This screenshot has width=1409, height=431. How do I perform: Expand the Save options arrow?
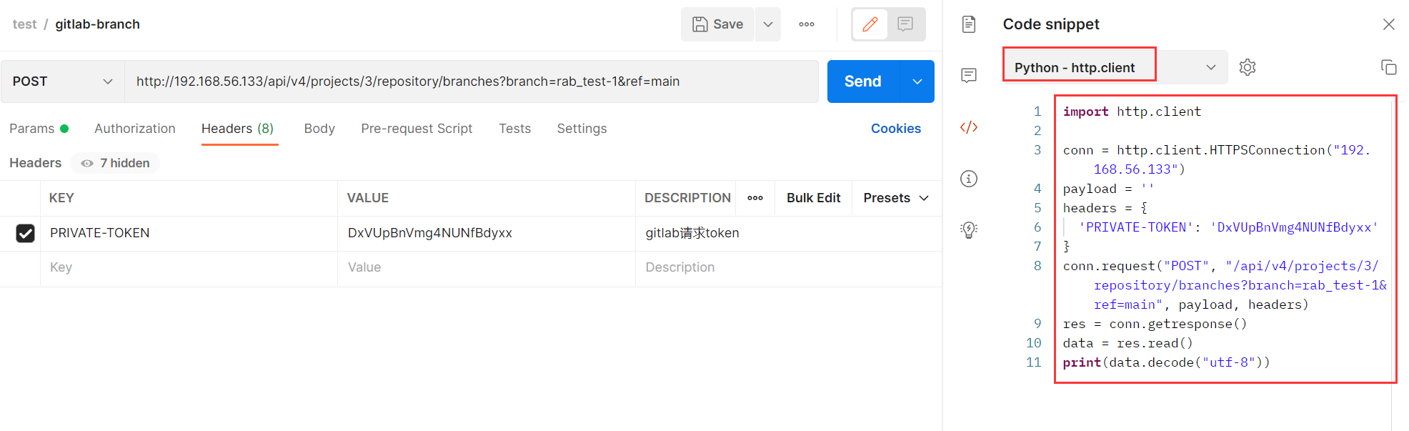pos(768,24)
